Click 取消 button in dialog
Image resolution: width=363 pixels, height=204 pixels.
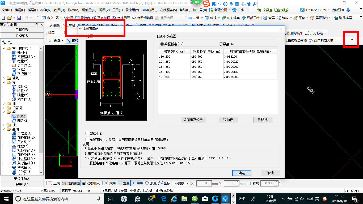coord(271,173)
